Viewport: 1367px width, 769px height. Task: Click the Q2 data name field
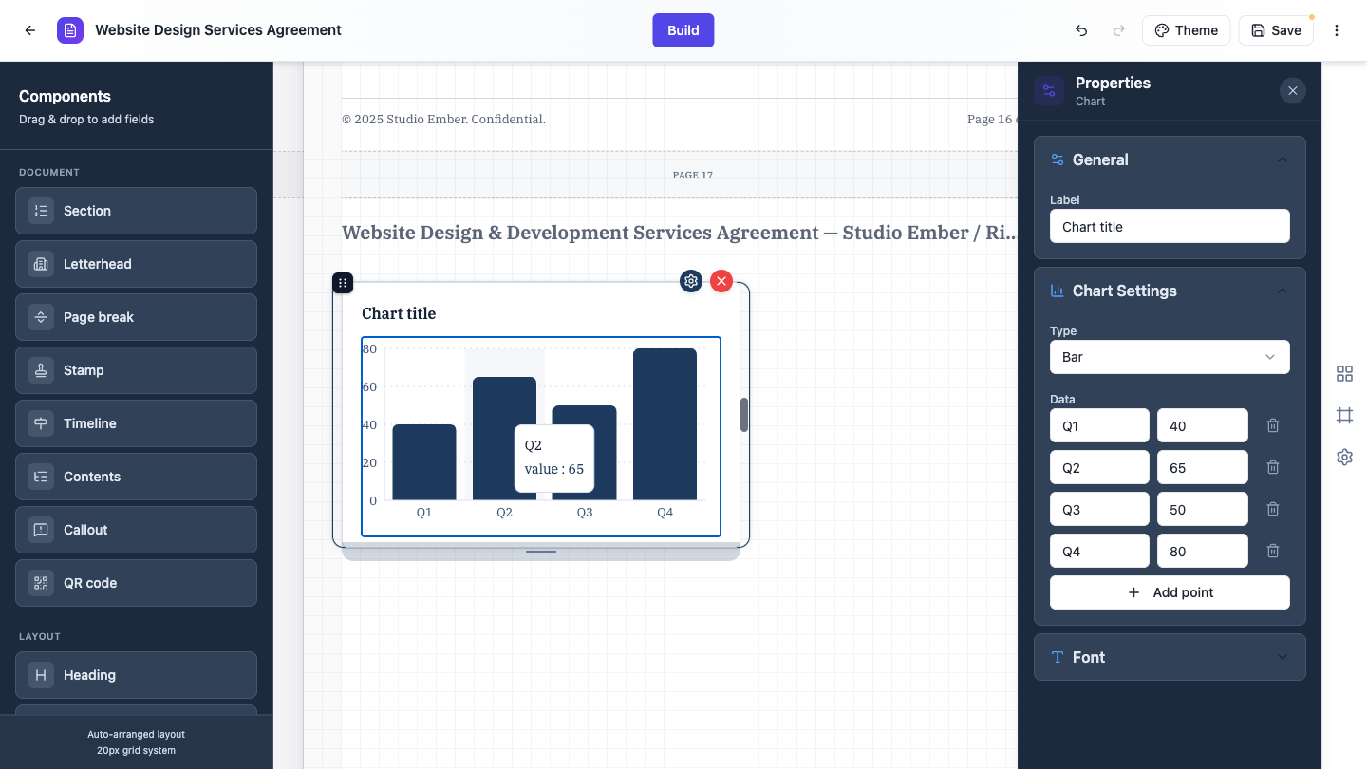(x=1099, y=467)
